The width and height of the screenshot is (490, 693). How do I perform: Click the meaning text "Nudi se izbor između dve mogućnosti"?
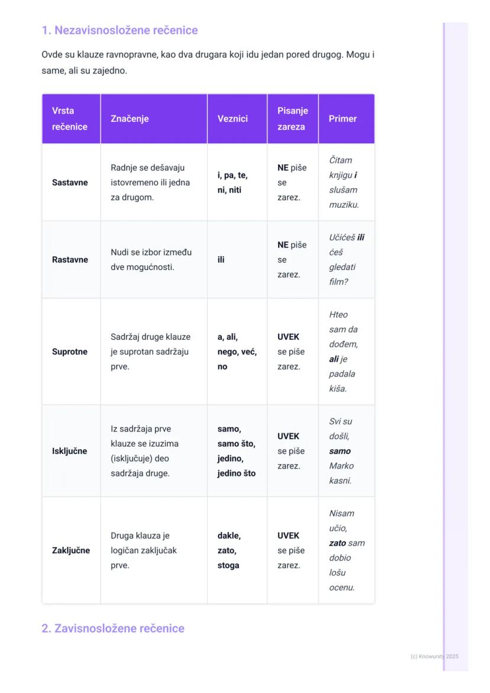(x=151, y=260)
